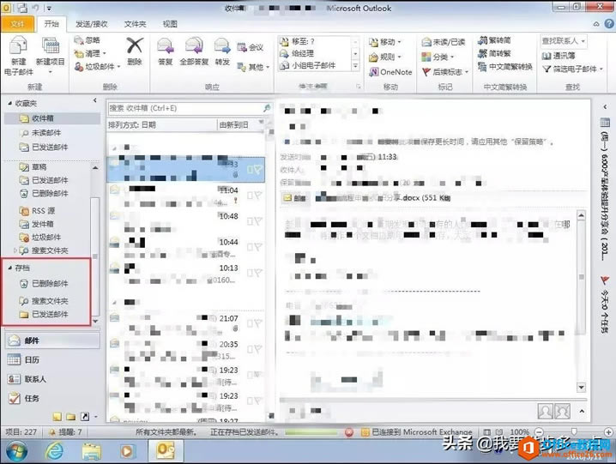Open Chinese Conversion options
The image size is (616, 464).
[x=504, y=67]
